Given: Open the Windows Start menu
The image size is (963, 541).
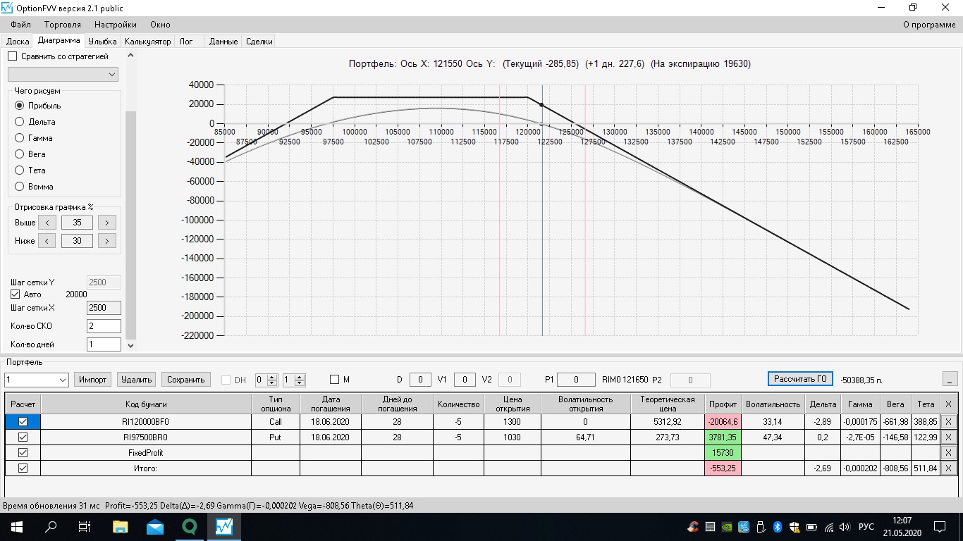Looking at the screenshot, I should coord(16,526).
